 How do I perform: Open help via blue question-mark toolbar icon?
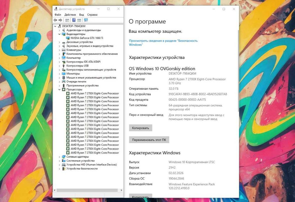point(74,20)
